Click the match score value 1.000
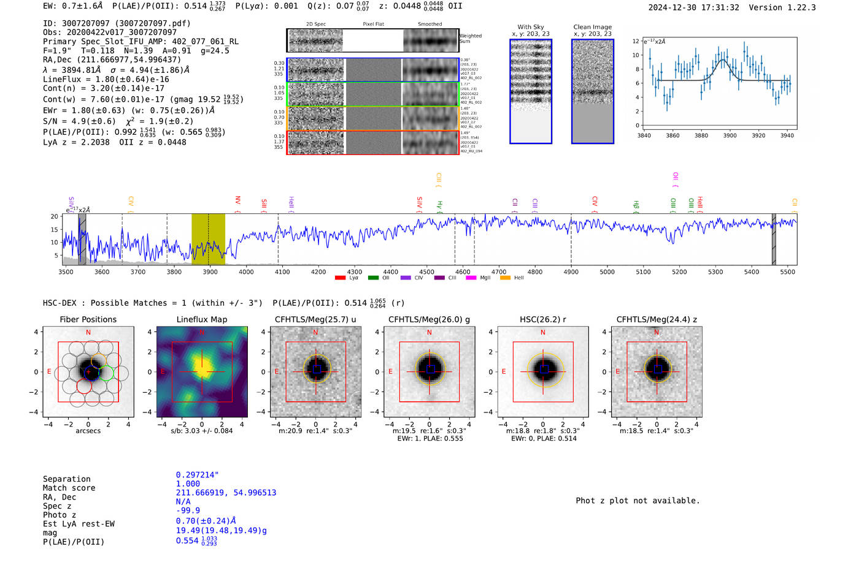859x584 pixels. point(188,484)
